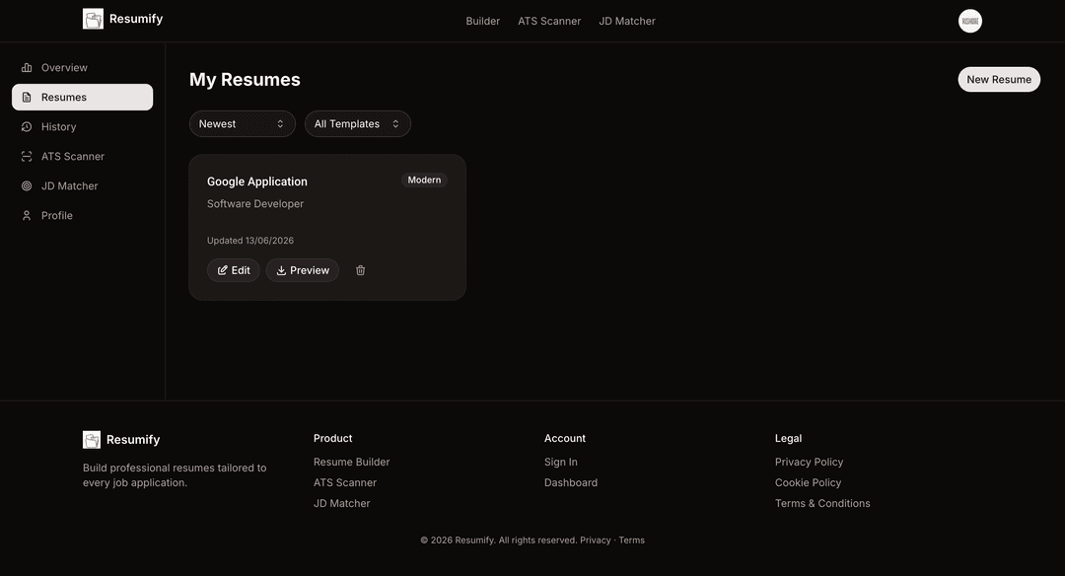Delete the Google Application resume via trash icon
Screen dimensions: 1065x576
pos(361,270)
